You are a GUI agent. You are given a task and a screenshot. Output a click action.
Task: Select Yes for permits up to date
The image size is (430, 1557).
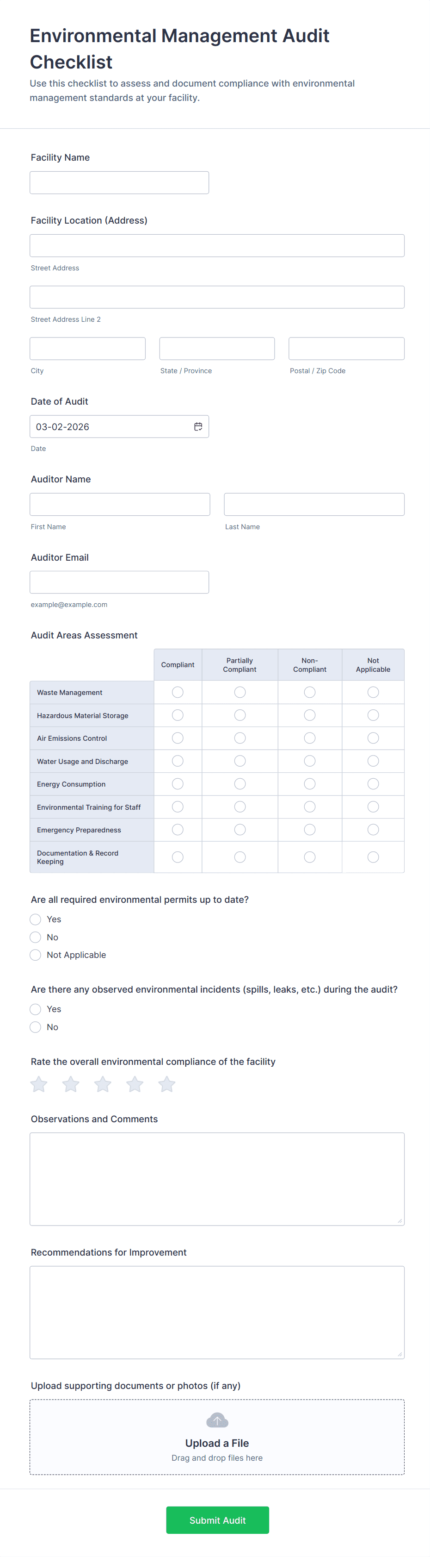click(x=36, y=919)
